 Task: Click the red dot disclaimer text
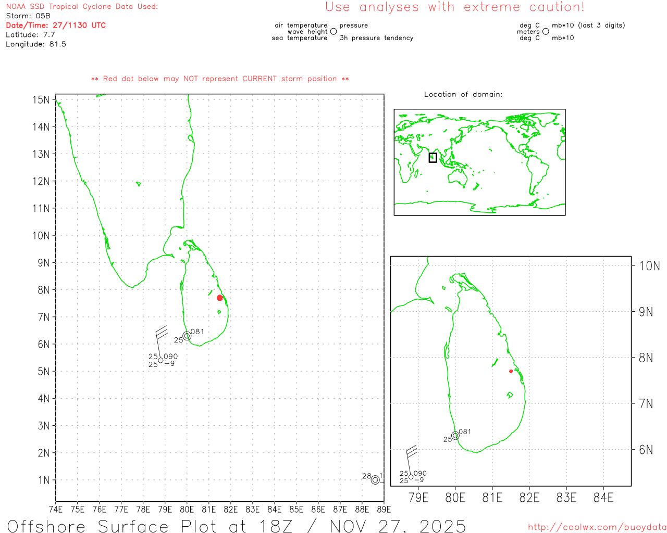point(220,79)
